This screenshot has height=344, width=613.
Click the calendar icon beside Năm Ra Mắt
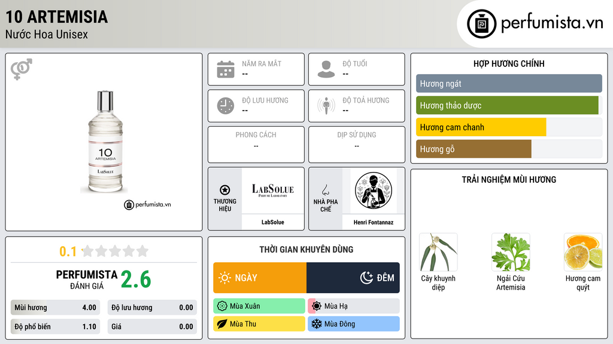pyautogui.click(x=226, y=69)
